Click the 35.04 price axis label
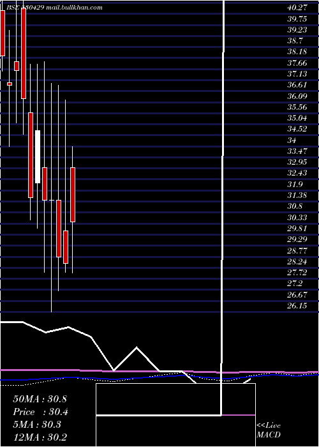The width and height of the screenshot is (319, 447). [297, 118]
